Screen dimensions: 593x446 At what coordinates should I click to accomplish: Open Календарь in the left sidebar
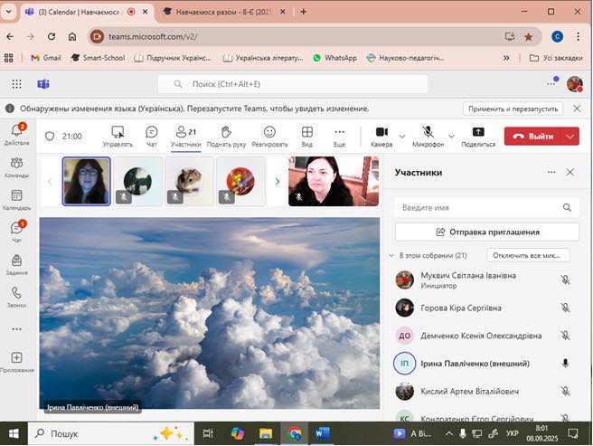tap(16, 198)
